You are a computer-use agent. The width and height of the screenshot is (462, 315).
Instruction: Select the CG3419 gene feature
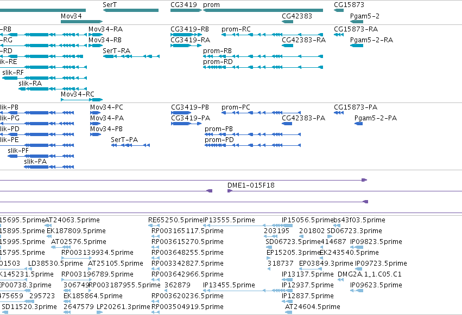tap(186, 10)
